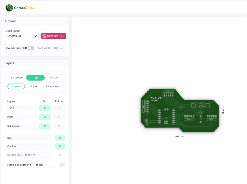The height and width of the screenshot is (184, 247).
Task: Click the 54.5 mm height dimension
Action: pos(223,110)
